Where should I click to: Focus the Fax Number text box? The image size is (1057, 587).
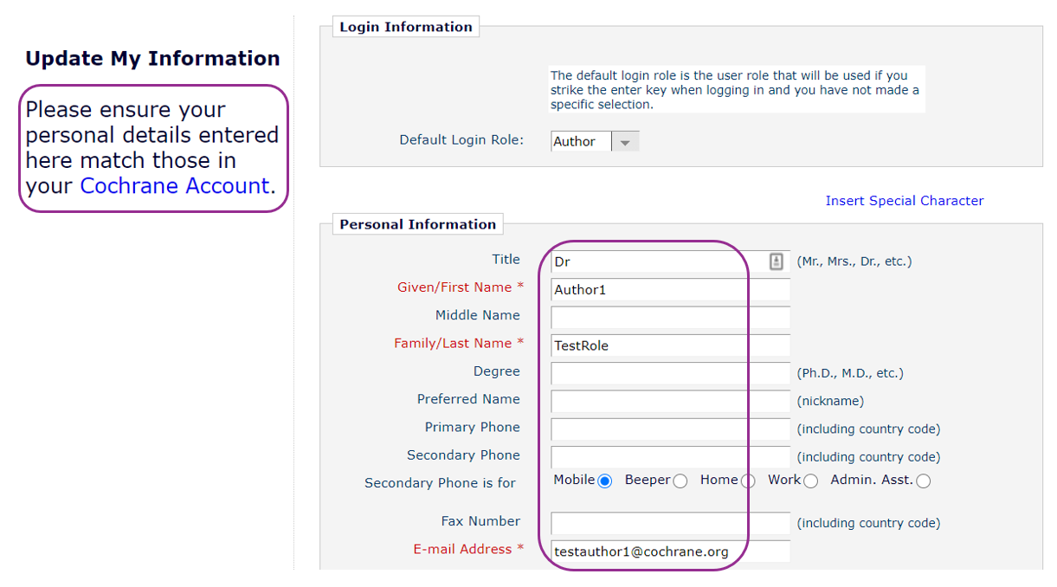click(670, 523)
